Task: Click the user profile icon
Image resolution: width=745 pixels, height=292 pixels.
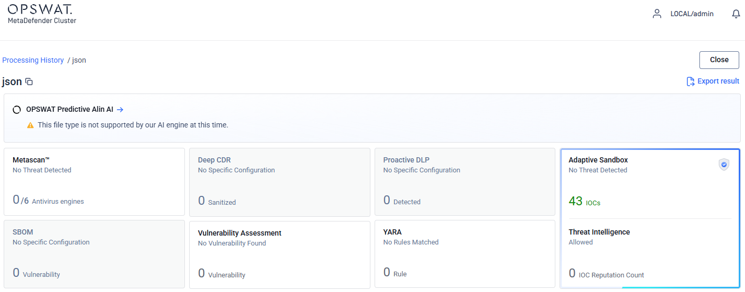Action: click(x=657, y=14)
